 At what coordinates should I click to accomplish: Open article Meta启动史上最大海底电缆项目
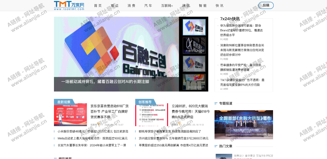pyautogui.click(x=93, y=138)
